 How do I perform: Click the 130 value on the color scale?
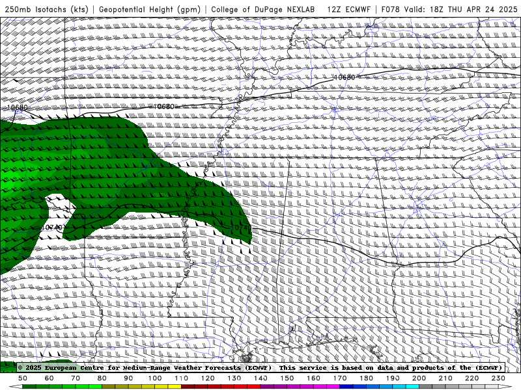pos(234,378)
